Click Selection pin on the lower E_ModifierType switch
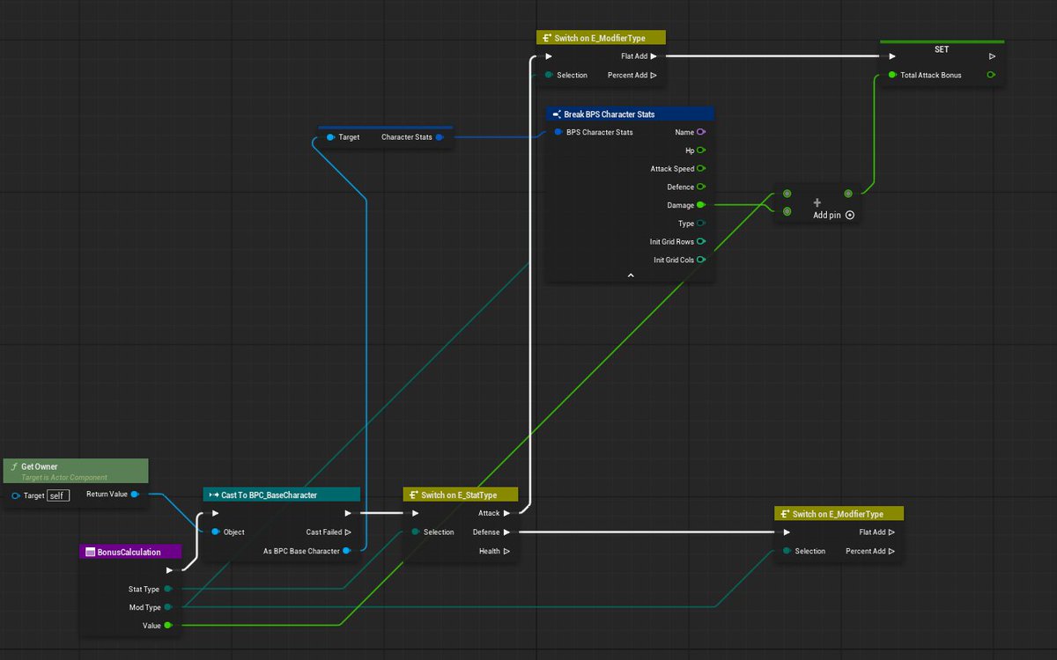1057x660 pixels. tap(787, 551)
